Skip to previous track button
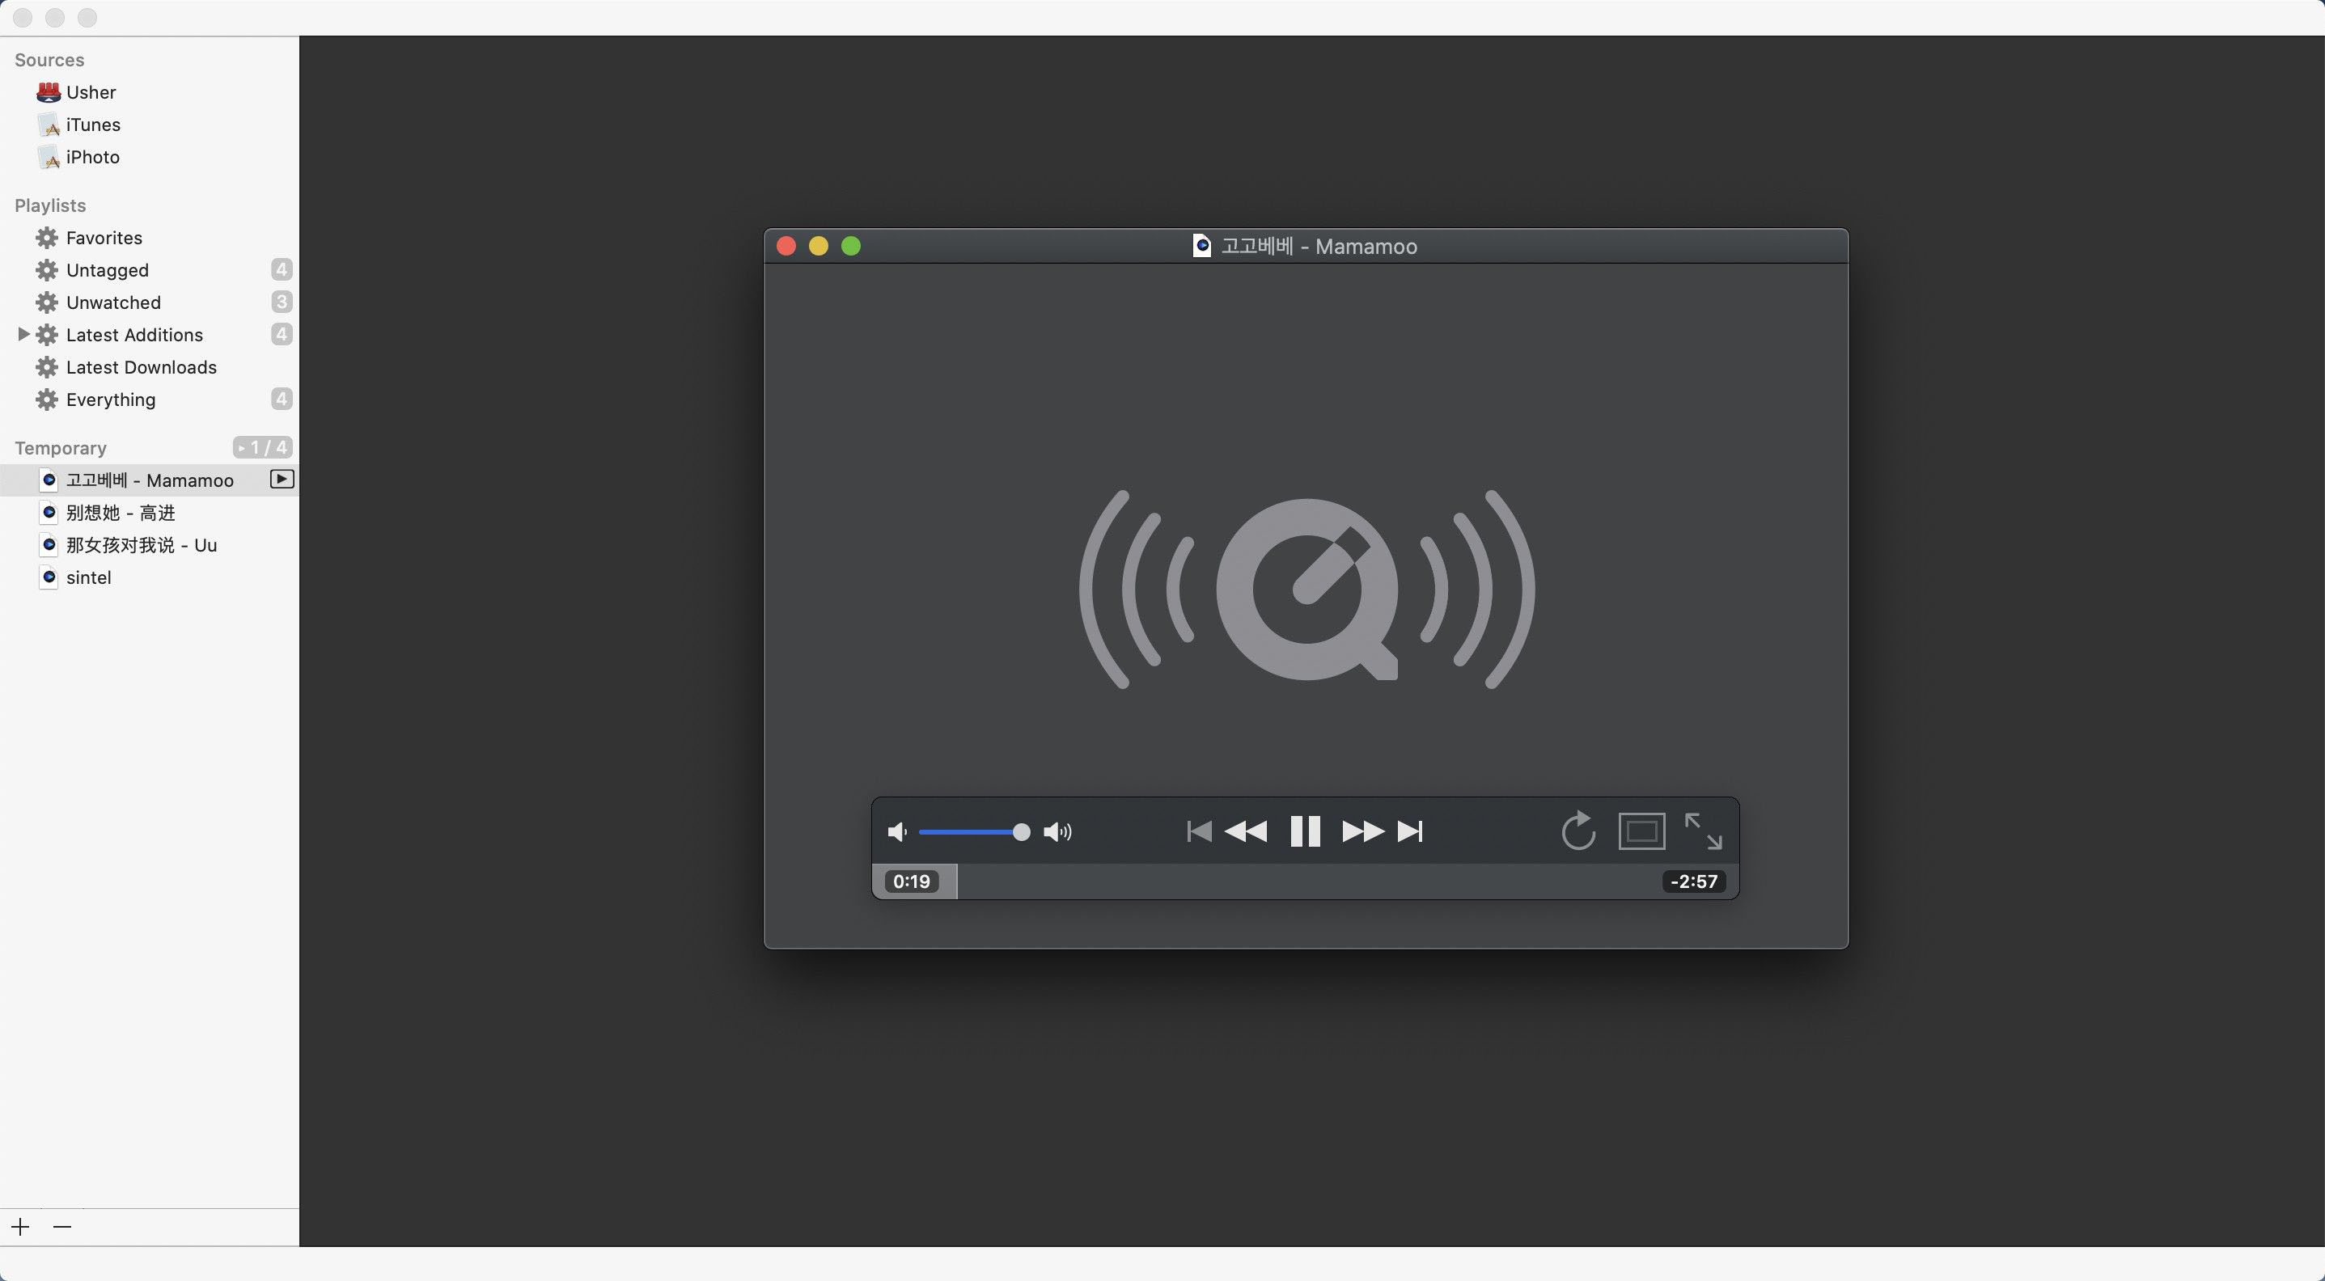The image size is (2325, 1281). 1199,831
